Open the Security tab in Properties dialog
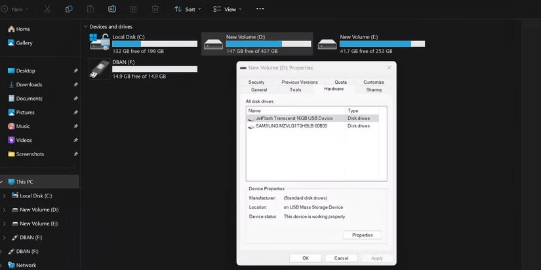541x270 pixels. tap(256, 82)
